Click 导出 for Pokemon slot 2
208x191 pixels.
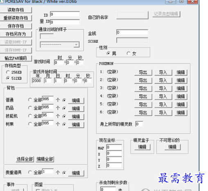143,81
